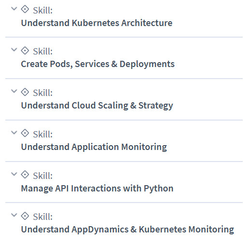The image size is (248, 244).
Task: Expand the Understand Application Monitoring chevron
Action: pos(14,133)
